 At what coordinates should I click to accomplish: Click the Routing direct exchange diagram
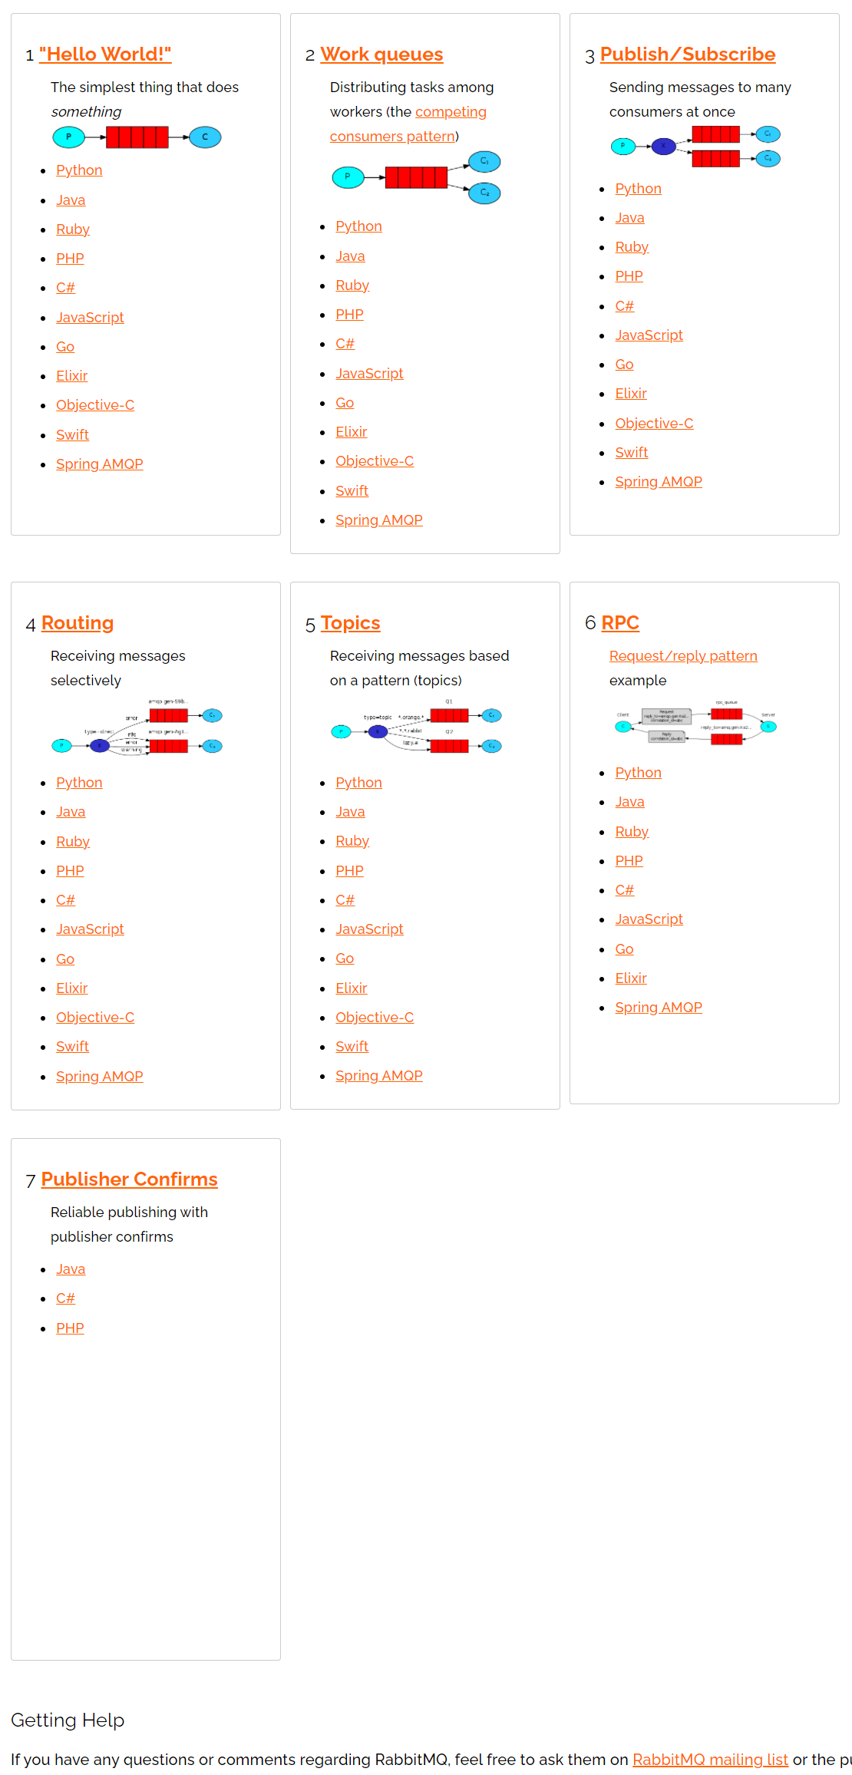137,727
